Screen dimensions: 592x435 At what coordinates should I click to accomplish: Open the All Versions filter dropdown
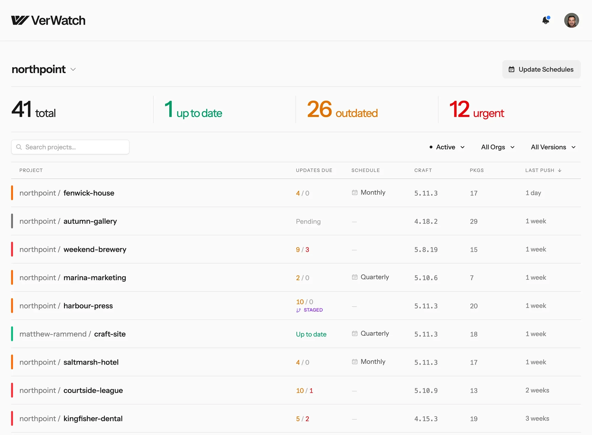point(553,147)
